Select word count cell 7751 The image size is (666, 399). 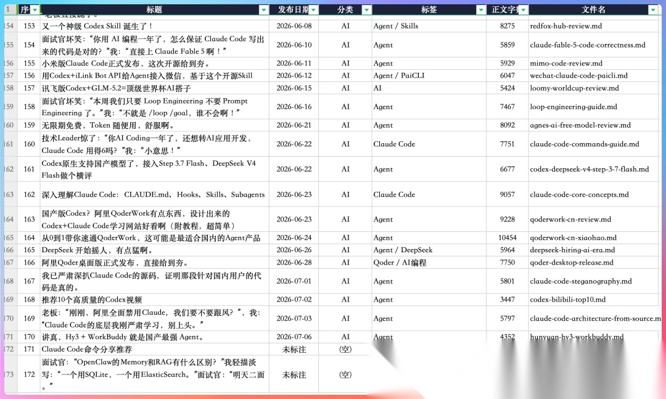pyautogui.click(x=507, y=144)
